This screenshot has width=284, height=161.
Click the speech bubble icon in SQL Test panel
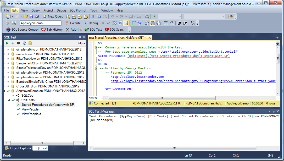pos(19,43)
